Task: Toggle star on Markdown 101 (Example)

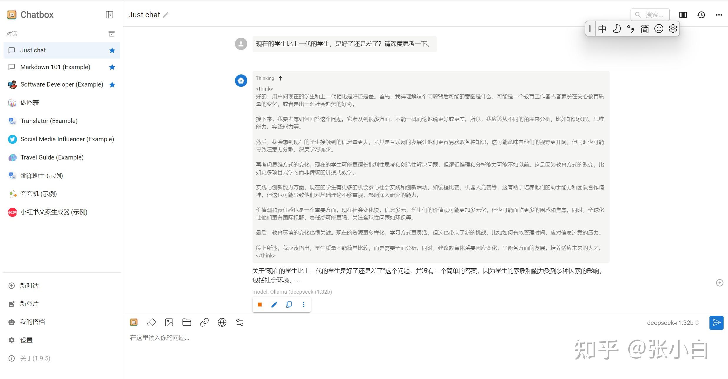Action: [112, 67]
